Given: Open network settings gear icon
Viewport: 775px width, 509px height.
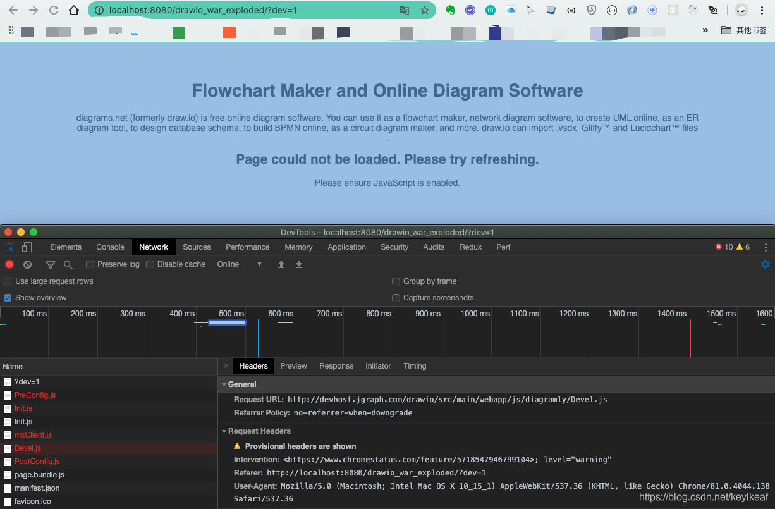Looking at the screenshot, I should 766,264.
